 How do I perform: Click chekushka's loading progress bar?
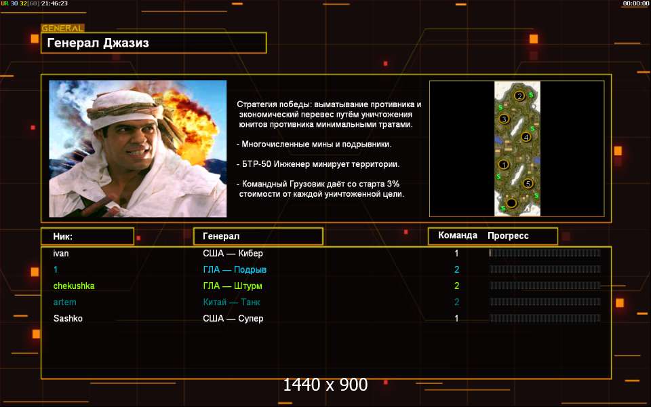[x=545, y=286]
